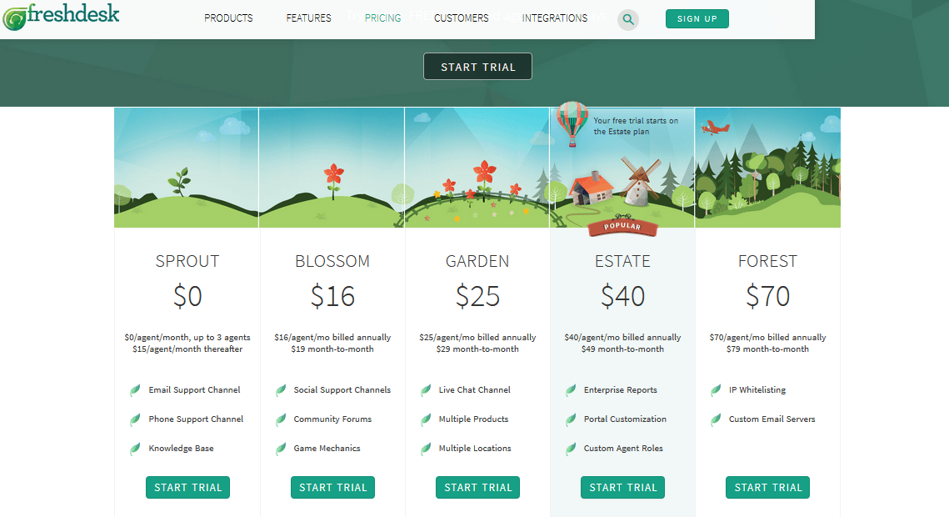949x517 pixels.
Task: Click leaf icon beside Custom Agent Roles
Action: (570, 449)
